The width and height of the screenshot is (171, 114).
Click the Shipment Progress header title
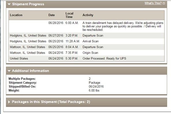[28, 4]
